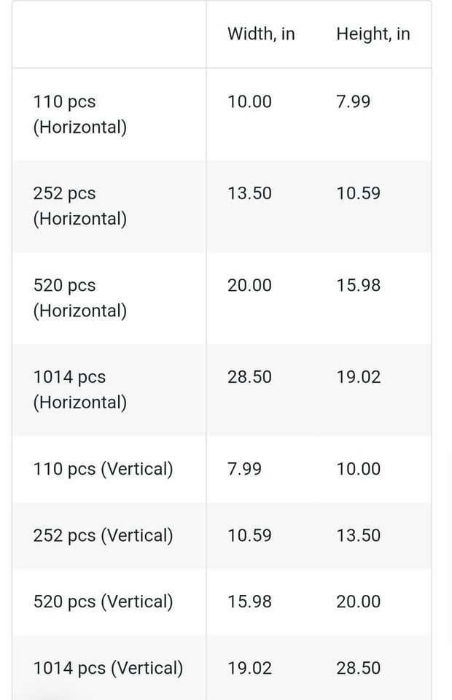Click the height value for 252 pcs (Horizontal)
This screenshot has height=700, width=452.
[x=358, y=193]
